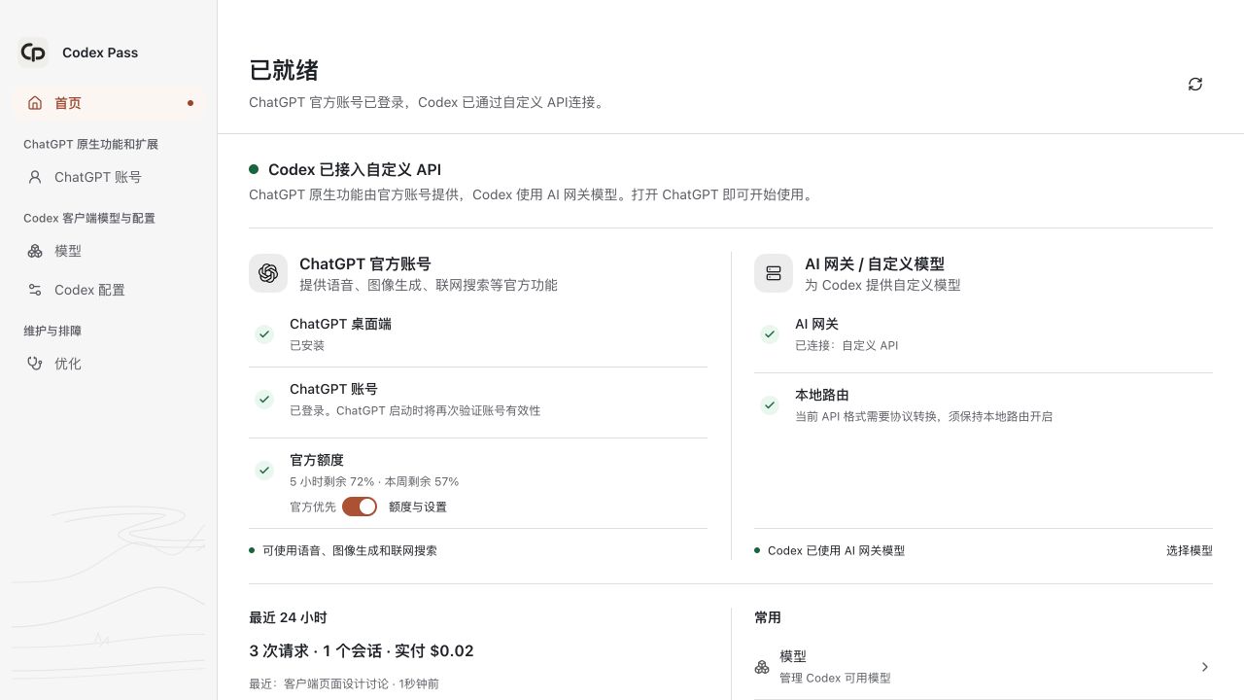Click the check icon for ChatGPT 桌面端
This screenshot has height=700, width=1244.
coord(264,334)
